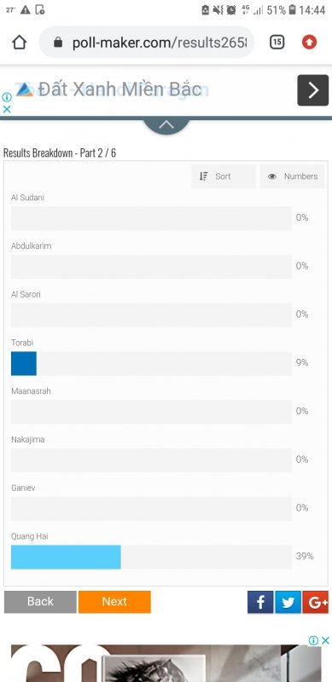Open the ad via the right arrow button

(x=313, y=90)
